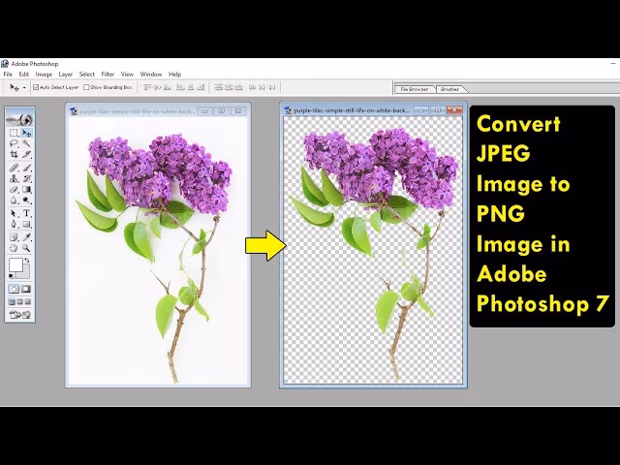Open the Brushes palette tab
The width and height of the screenshot is (620, 465).
click(x=449, y=89)
